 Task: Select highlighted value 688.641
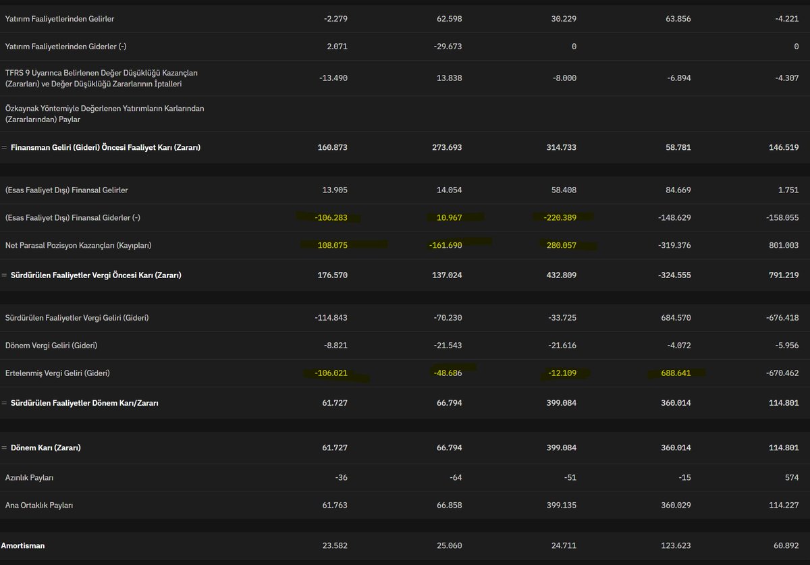[676, 373]
